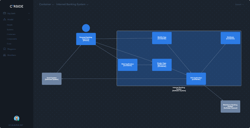Click the Internet Banking System boundary label
This screenshot has width=250, height=128.
[x=179, y=89]
